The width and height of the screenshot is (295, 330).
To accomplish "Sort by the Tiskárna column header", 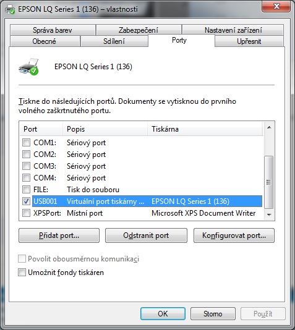I will pyautogui.click(x=205, y=129).
